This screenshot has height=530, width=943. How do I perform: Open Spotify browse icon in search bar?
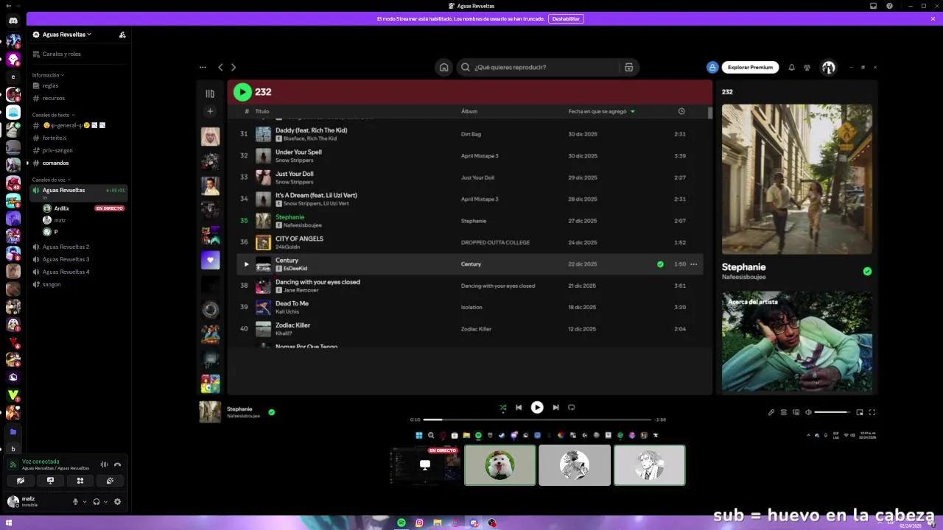pos(628,67)
